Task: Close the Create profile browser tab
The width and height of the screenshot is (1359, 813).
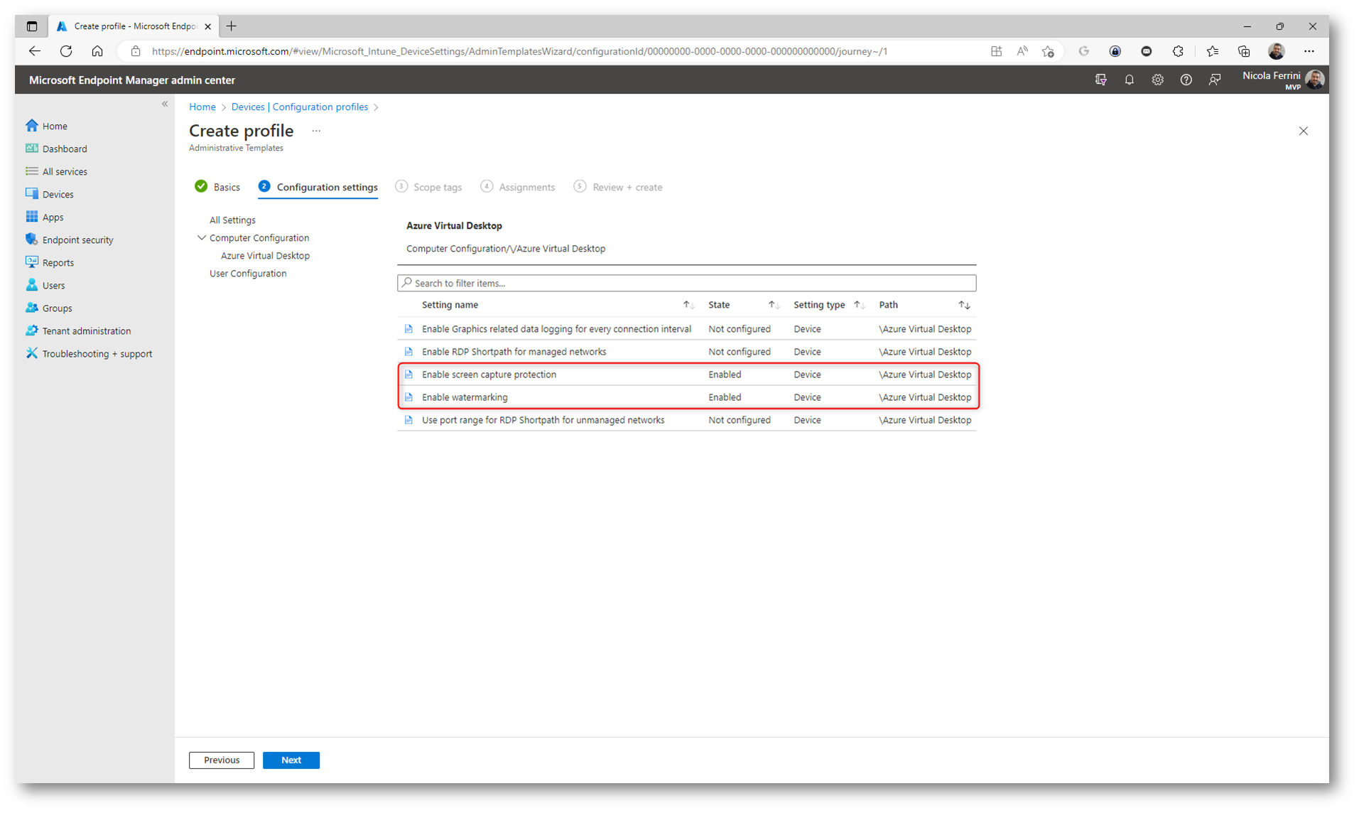Action: point(207,26)
